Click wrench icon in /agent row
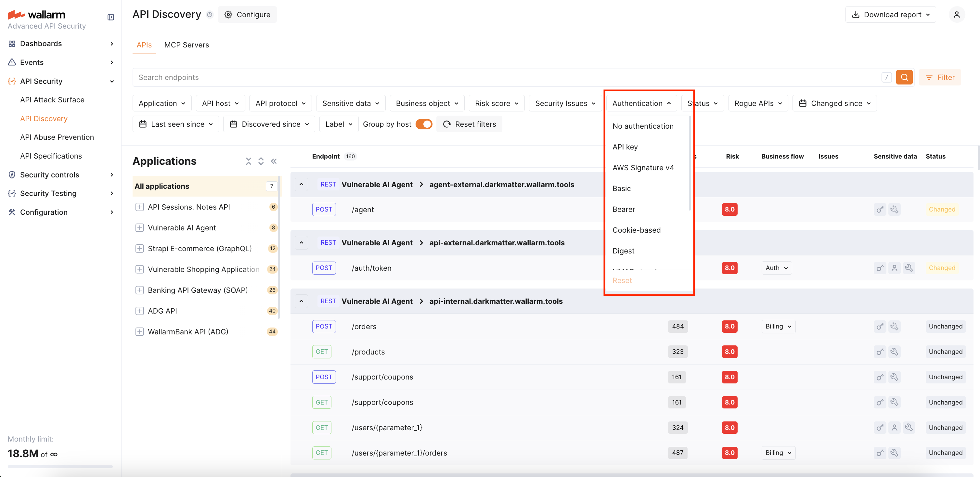980x477 pixels. [894, 209]
